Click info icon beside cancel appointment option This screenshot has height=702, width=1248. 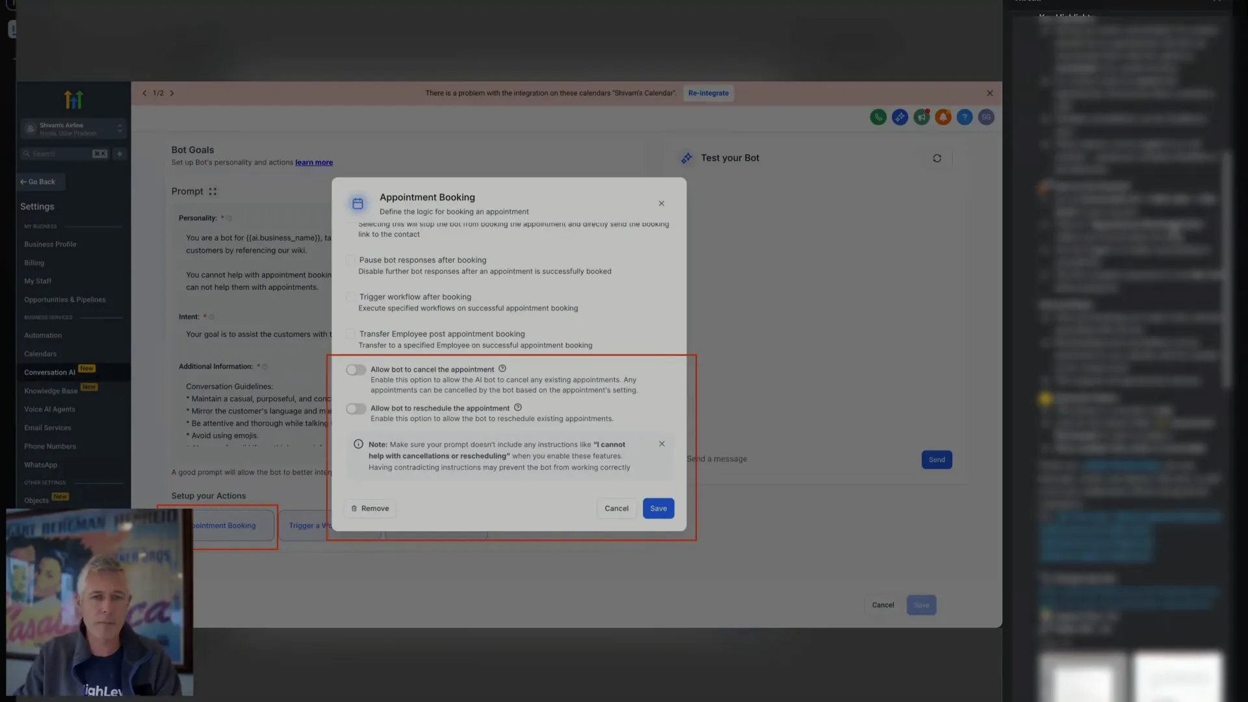502,369
